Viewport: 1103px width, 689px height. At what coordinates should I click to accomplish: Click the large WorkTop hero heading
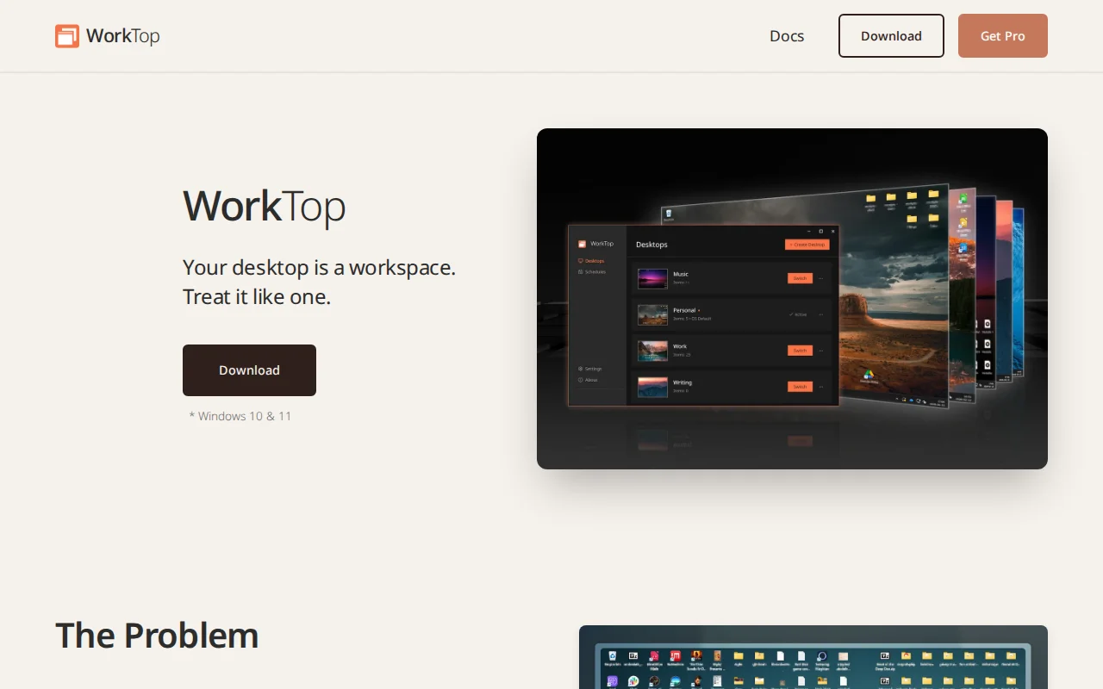point(264,205)
